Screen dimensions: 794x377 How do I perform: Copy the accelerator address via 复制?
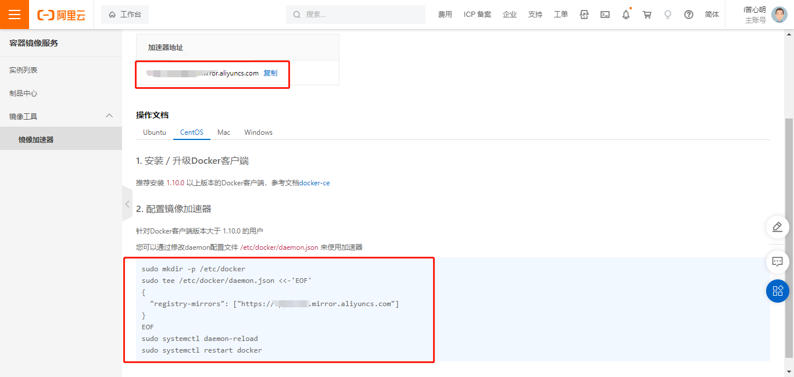point(270,73)
